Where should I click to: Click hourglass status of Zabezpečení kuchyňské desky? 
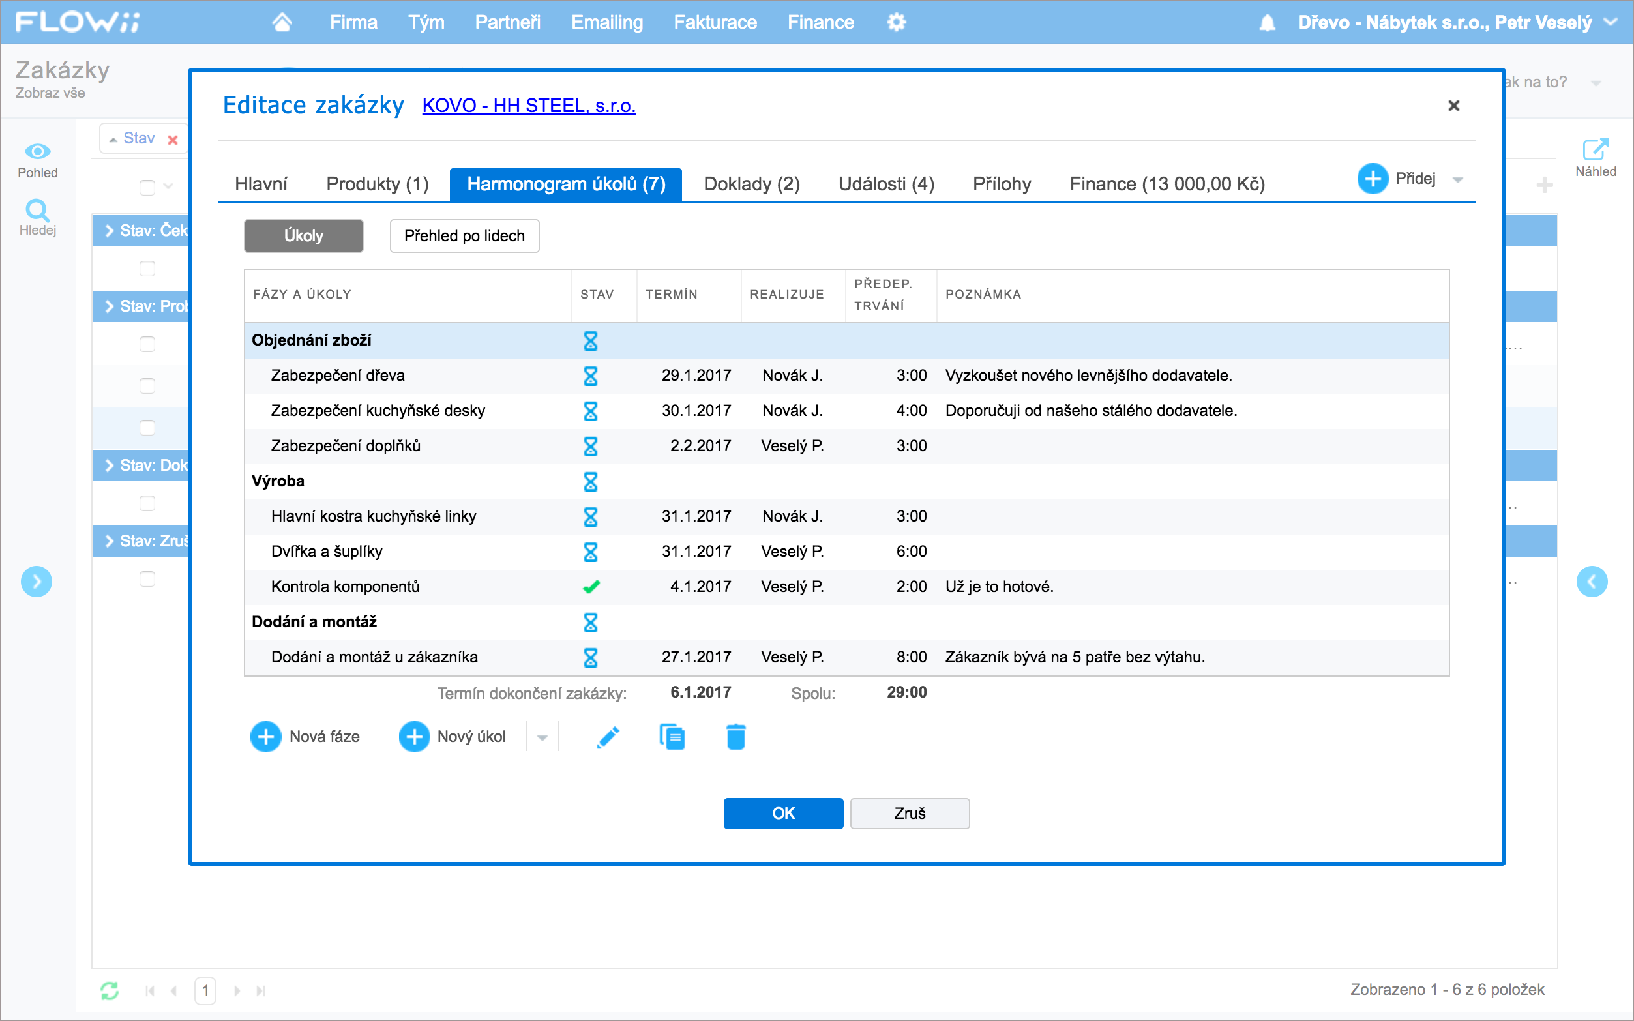click(590, 411)
